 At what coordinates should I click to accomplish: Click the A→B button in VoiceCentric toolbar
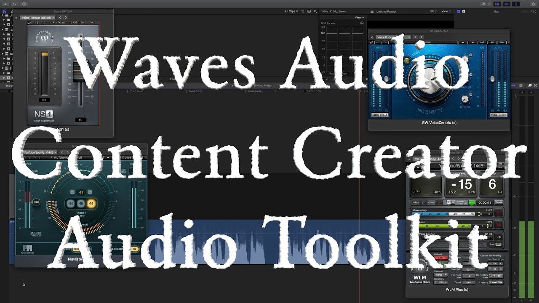click(x=482, y=42)
